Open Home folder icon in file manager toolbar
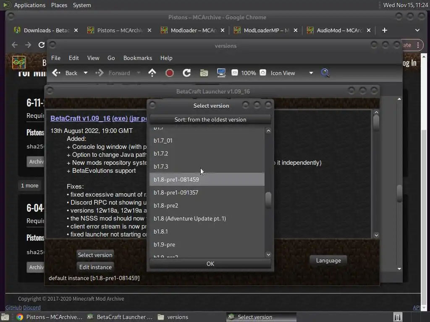This screenshot has width=430, height=322. pos(204,73)
